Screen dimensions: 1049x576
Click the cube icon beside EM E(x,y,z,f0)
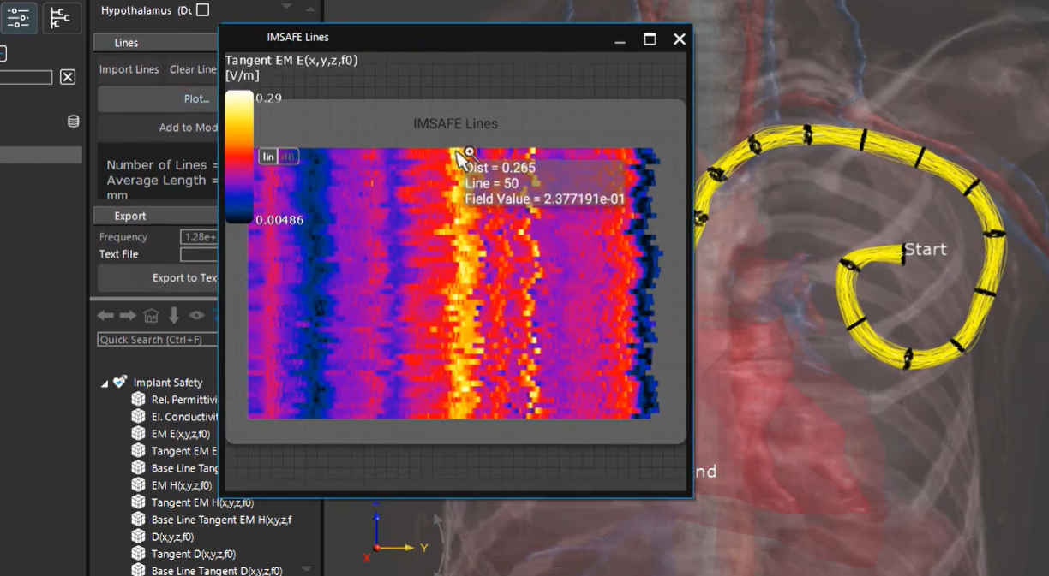click(138, 434)
